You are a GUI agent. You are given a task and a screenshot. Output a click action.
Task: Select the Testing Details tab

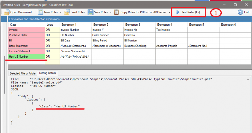click(x=47, y=73)
